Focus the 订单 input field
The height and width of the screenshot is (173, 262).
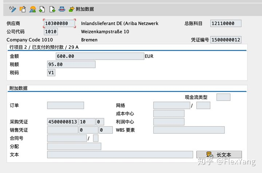click(65, 105)
